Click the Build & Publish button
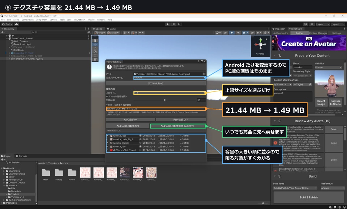This screenshot has width=347, height=209. [309, 197]
